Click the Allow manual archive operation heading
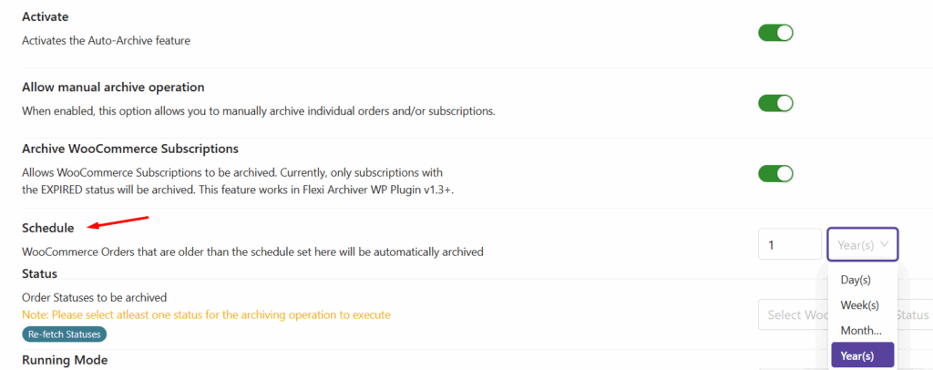 113,87
